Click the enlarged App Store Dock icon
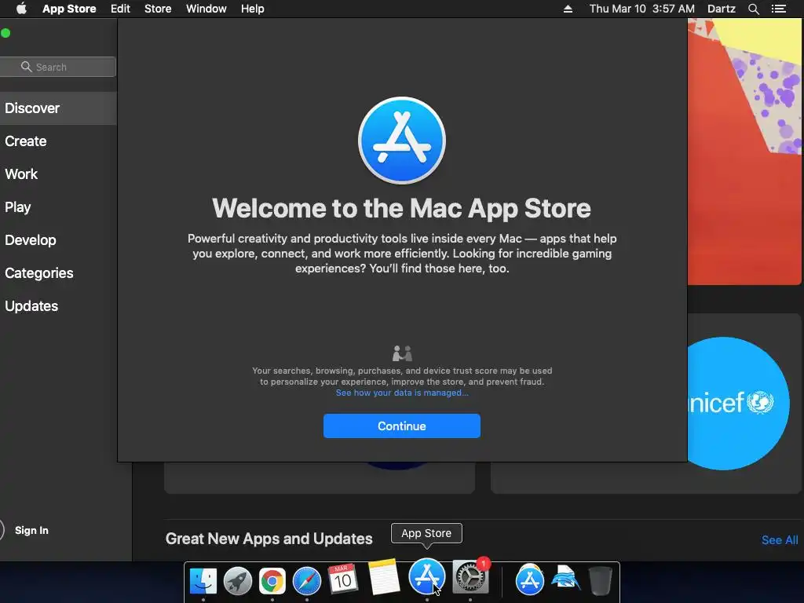Image resolution: width=804 pixels, height=603 pixels. (426, 577)
